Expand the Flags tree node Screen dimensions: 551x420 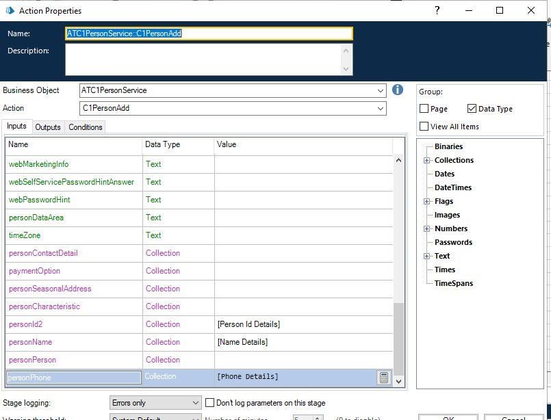[426, 201]
